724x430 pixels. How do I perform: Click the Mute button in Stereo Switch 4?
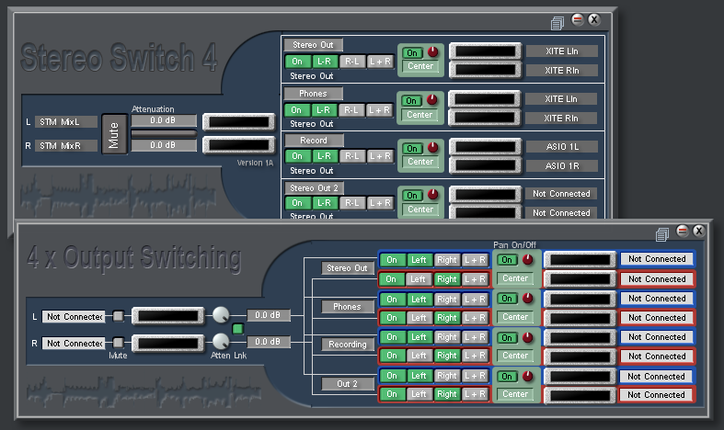coord(114,133)
